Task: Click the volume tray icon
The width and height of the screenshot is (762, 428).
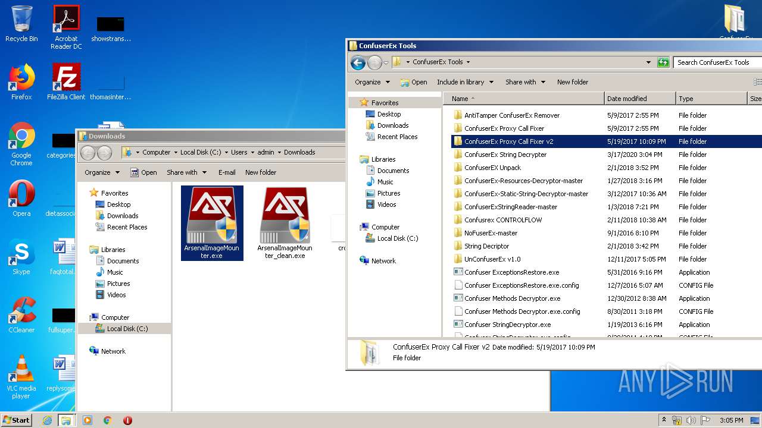Action: click(691, 420)
